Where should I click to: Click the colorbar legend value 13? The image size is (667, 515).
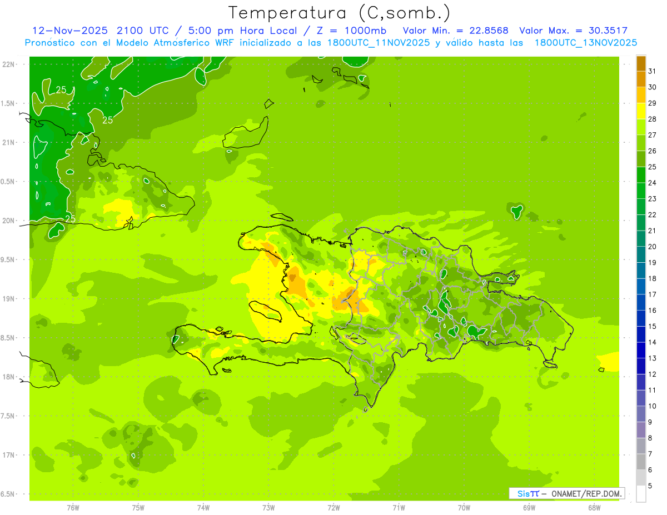tap(652, 358)
